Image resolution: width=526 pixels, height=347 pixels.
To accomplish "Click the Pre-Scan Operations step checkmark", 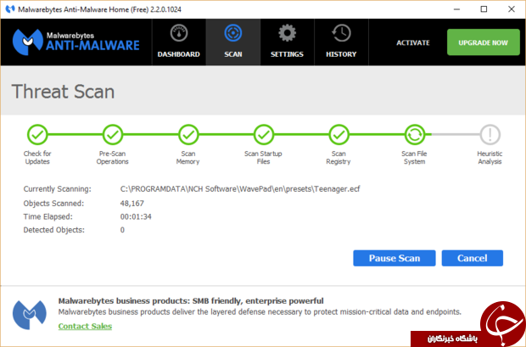I will (113, 135).
